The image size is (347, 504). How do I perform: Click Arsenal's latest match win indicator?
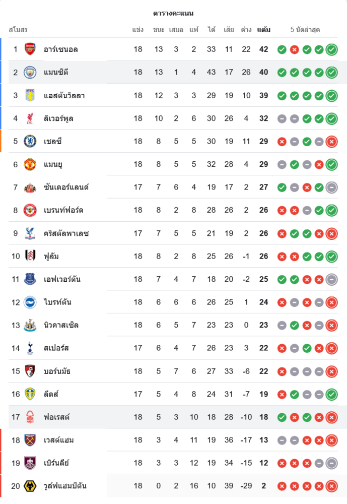331,49
